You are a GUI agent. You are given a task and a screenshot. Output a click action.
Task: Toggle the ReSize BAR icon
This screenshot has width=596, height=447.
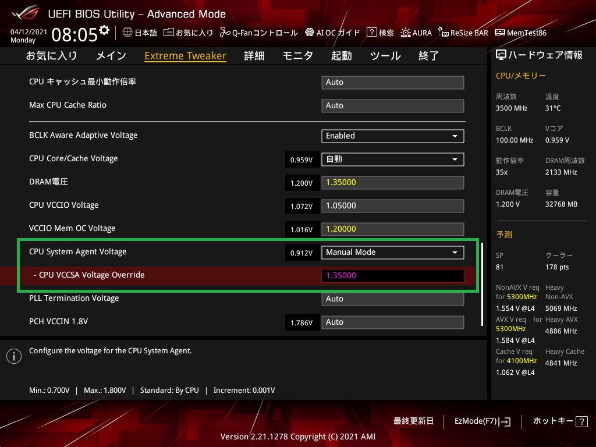(443, 33)
